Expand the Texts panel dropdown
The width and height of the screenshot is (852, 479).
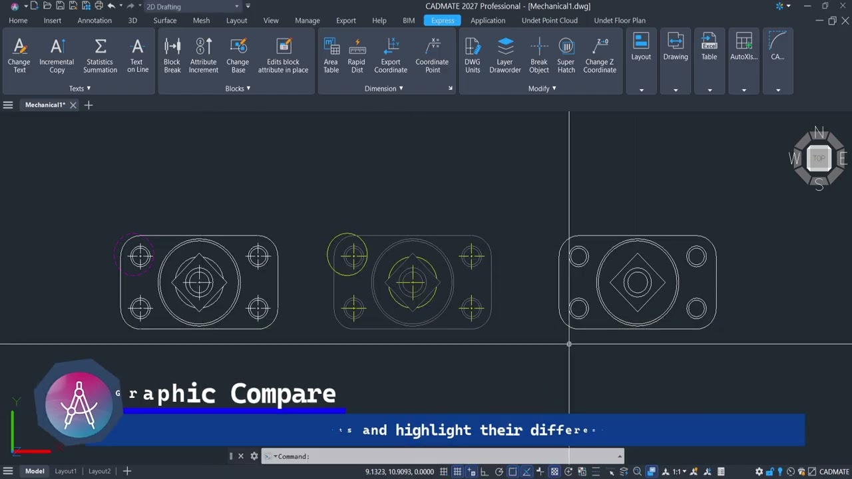pos(80,88)
